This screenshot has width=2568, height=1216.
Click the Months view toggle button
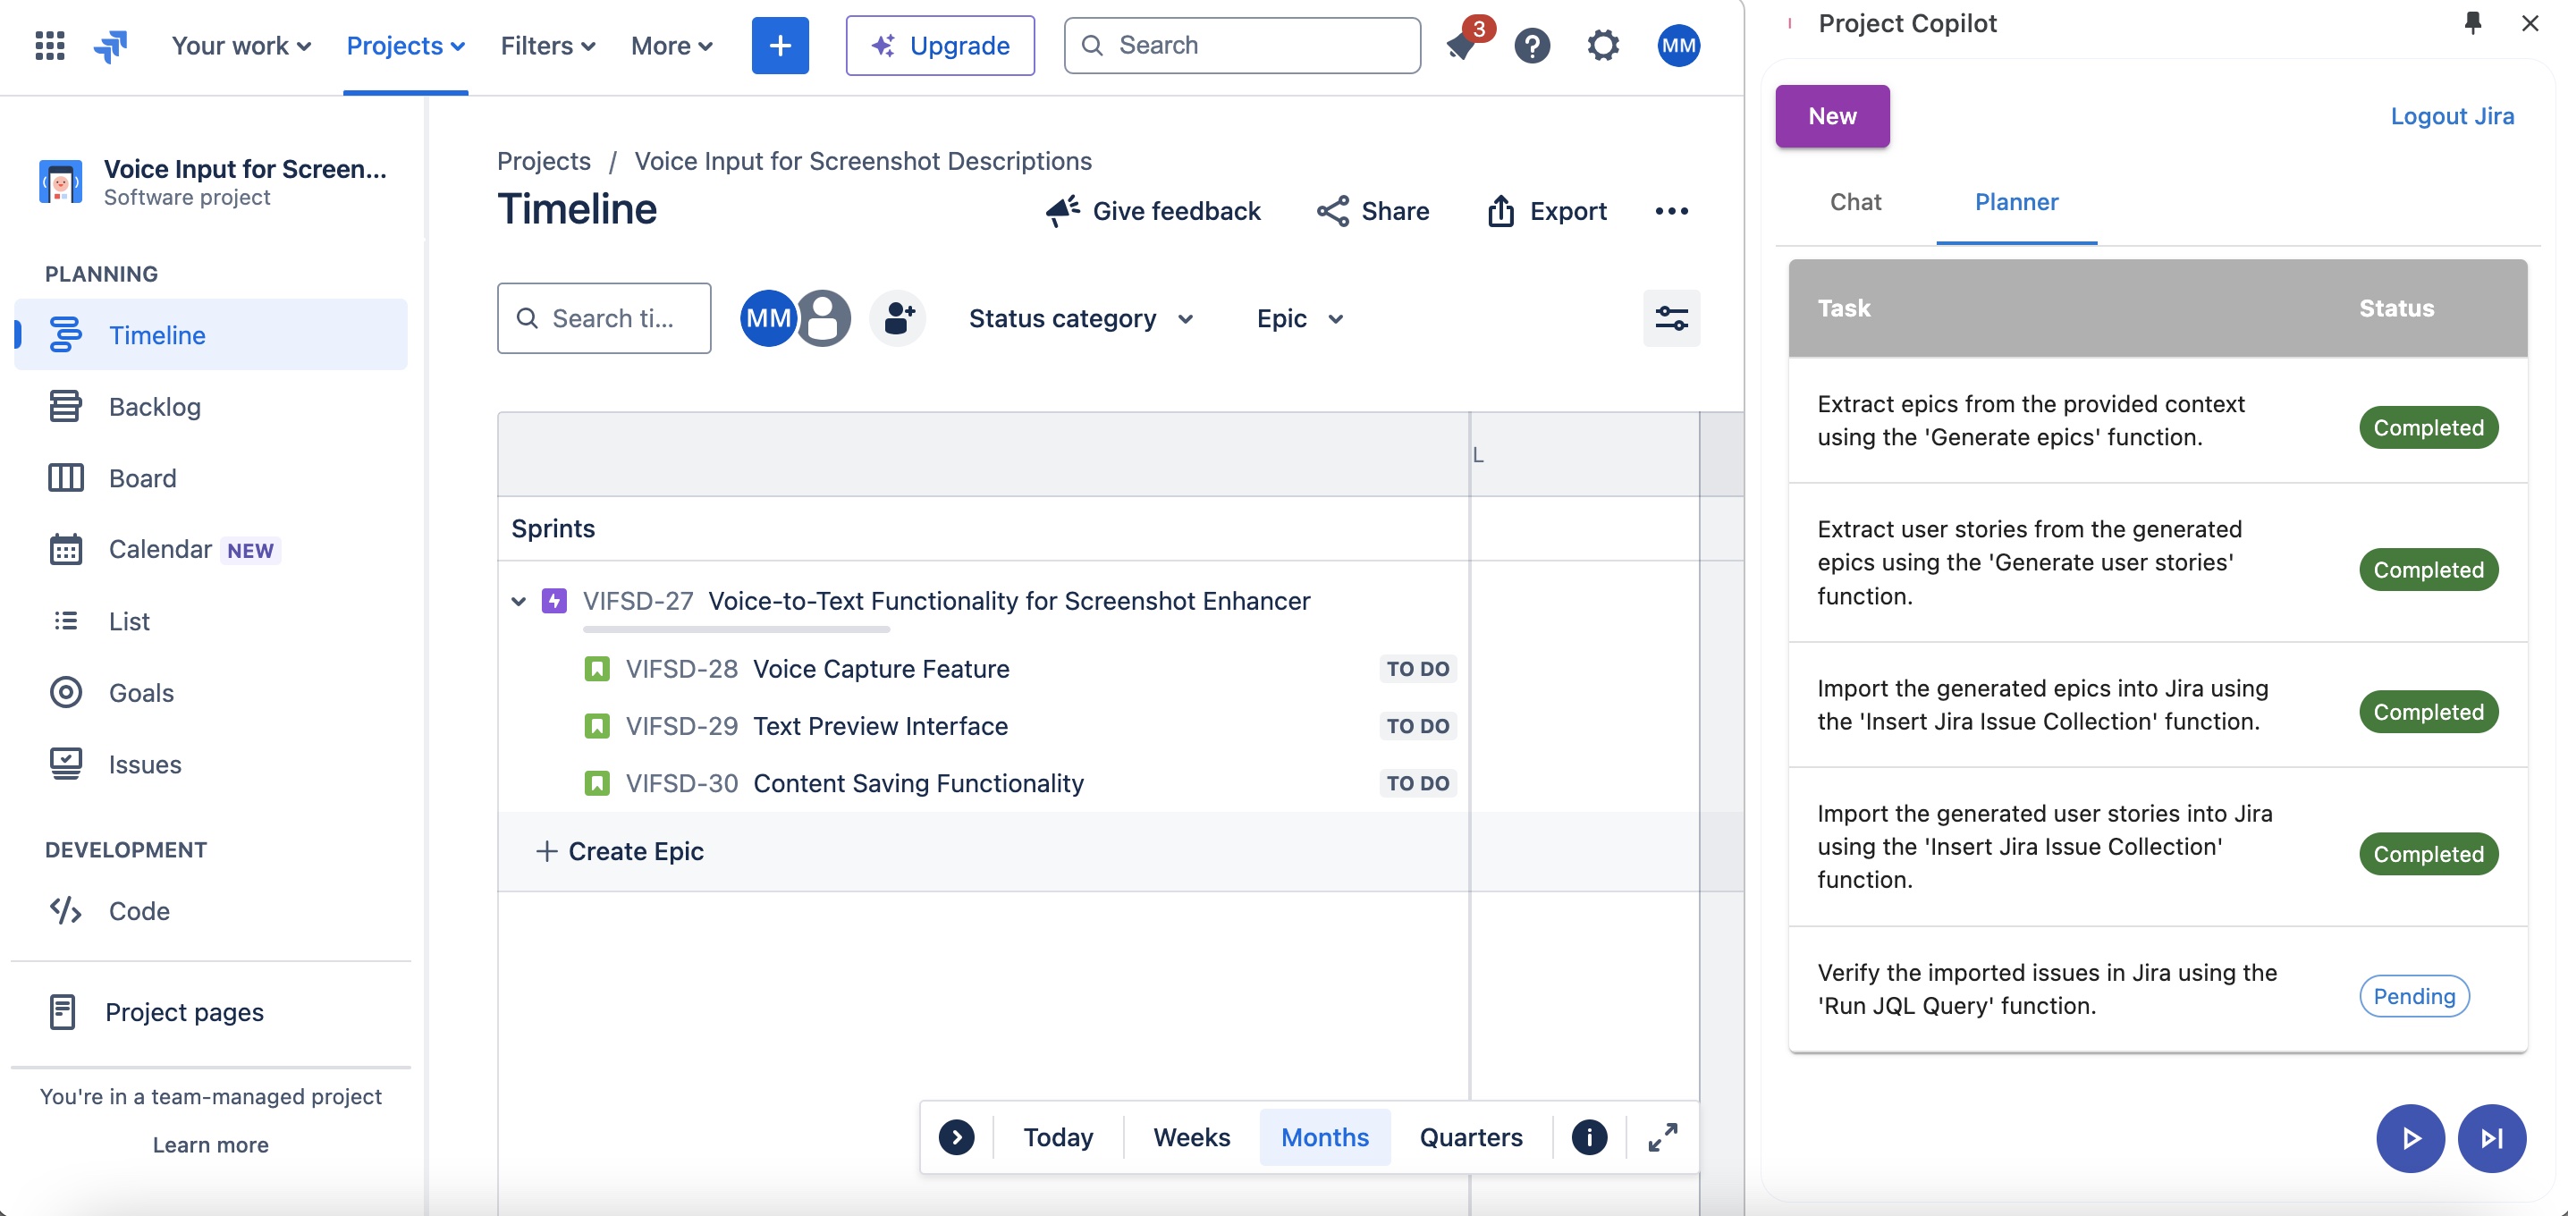point(1323,1136)
